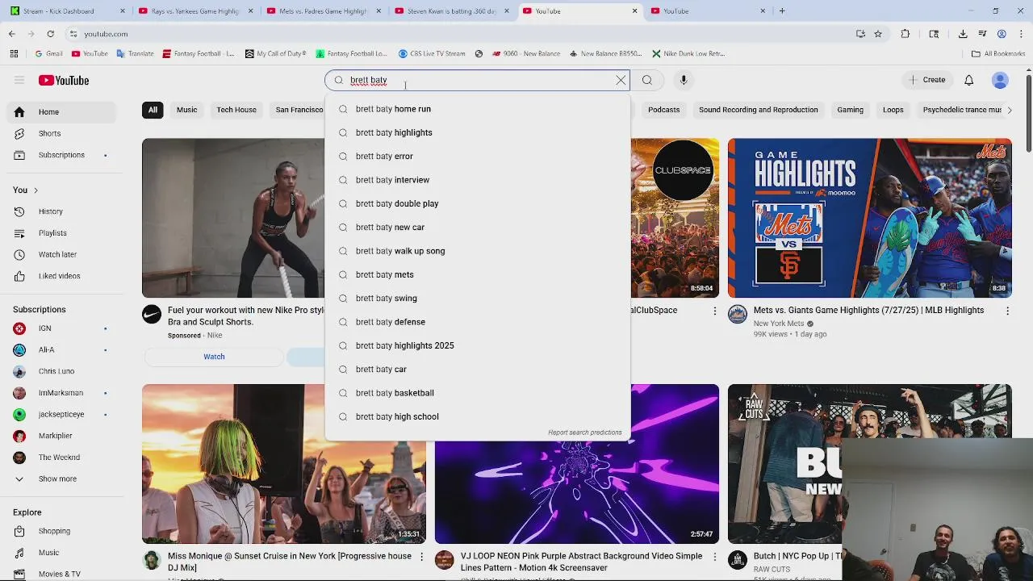Expand the You section
The height and width of the screenshot is (581, 1033).
pos(26,190)
